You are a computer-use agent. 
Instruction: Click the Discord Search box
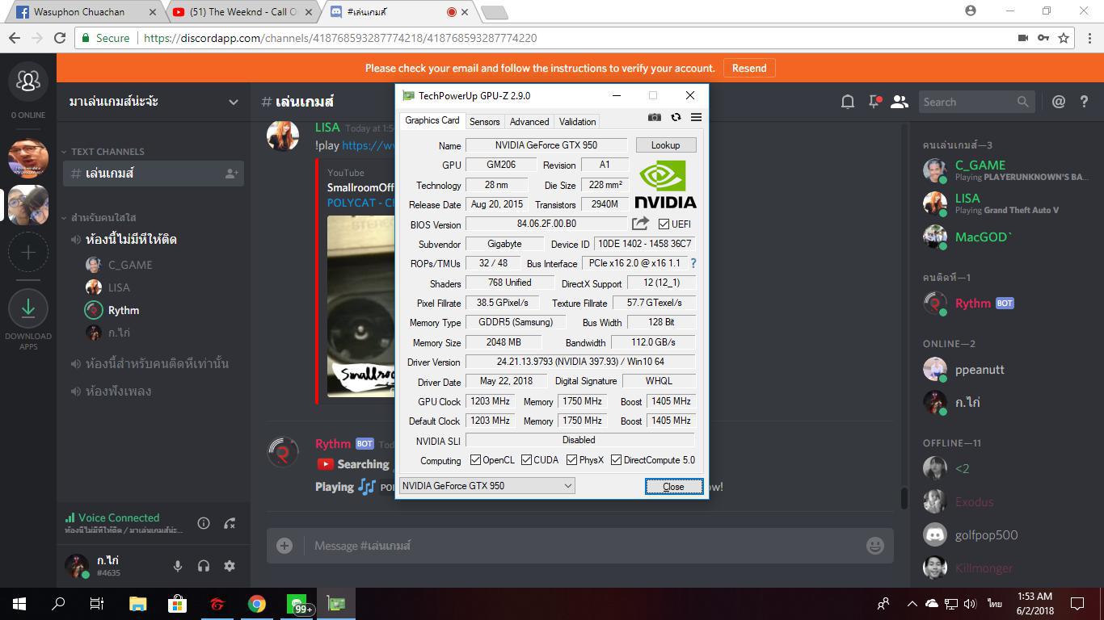pos(976,102)
